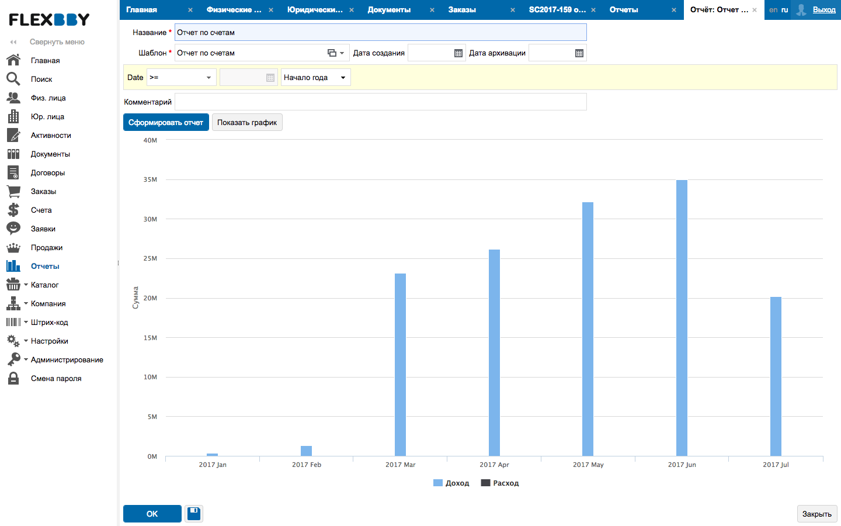Expand the Каталог sidebar submenu

coord(44,285)
